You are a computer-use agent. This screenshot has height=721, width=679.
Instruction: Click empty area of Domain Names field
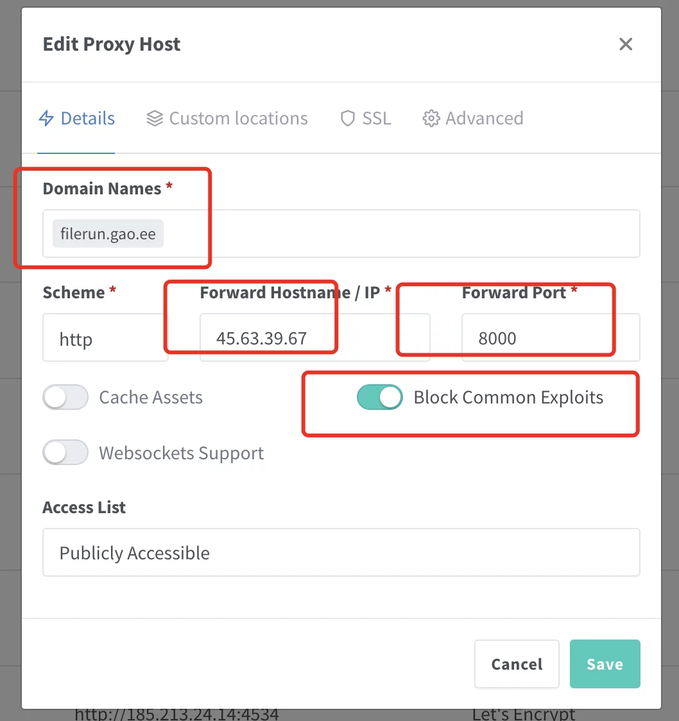[398, 234]
